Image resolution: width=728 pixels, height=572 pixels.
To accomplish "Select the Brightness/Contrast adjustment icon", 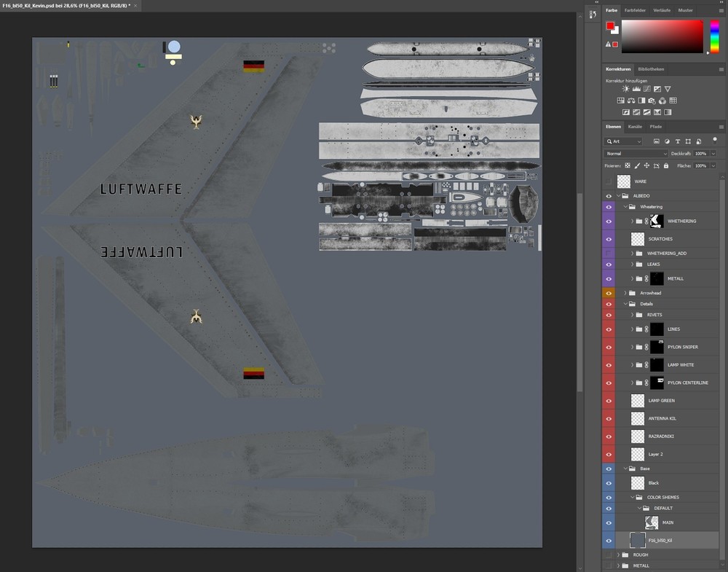I will coord(625,88).
